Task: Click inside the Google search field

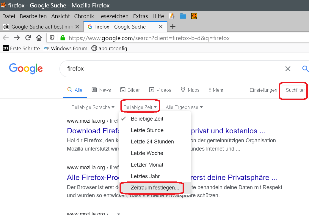Action: click(172, 69)
